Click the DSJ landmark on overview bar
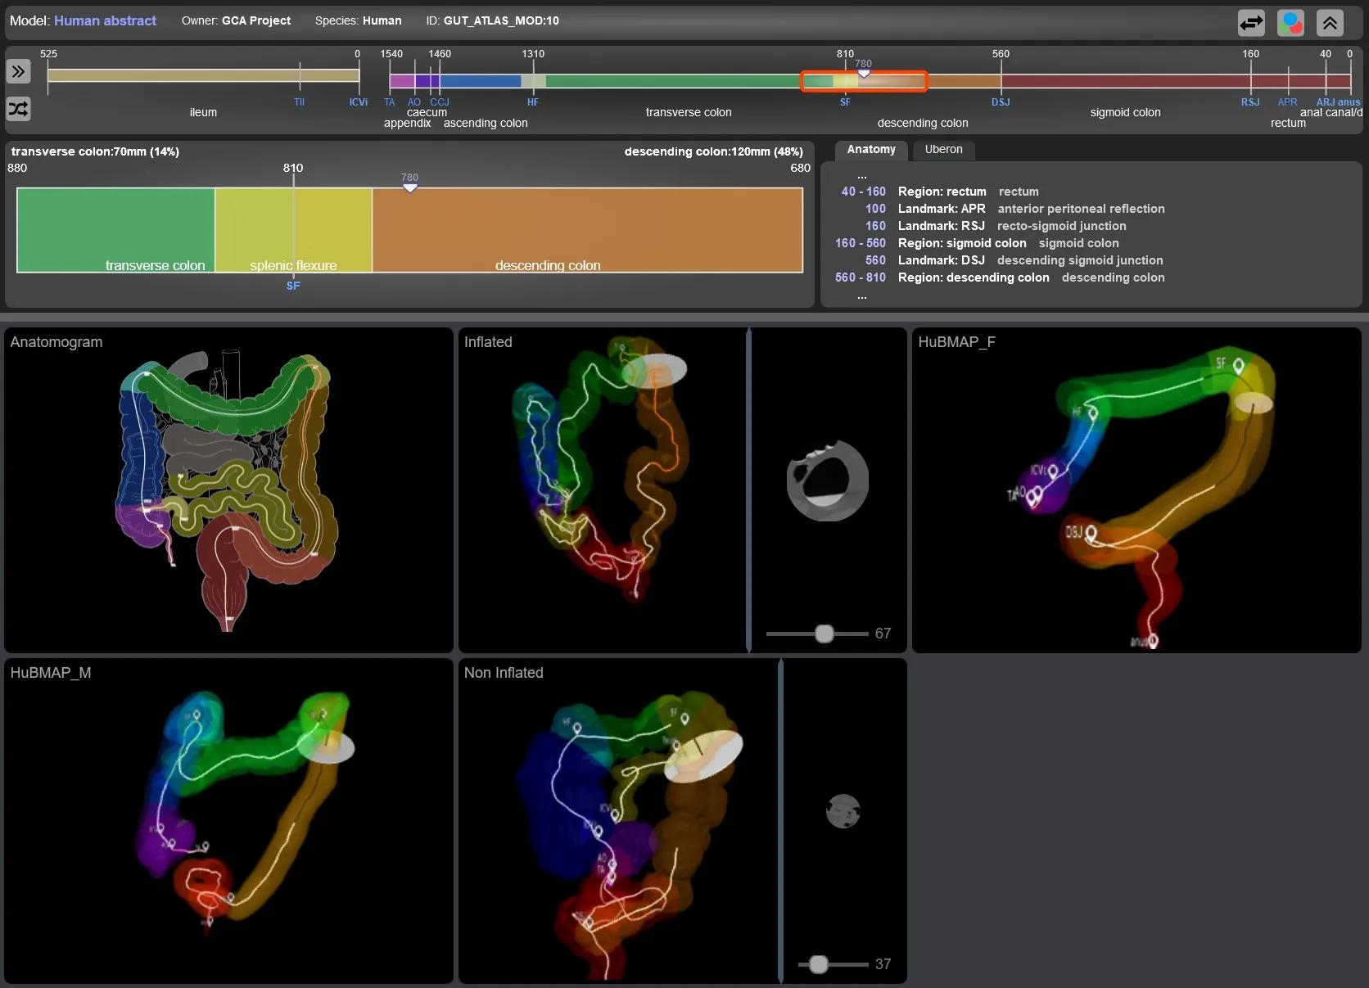This screenshot has height=988, width=1369. (x=1001, y=102)
